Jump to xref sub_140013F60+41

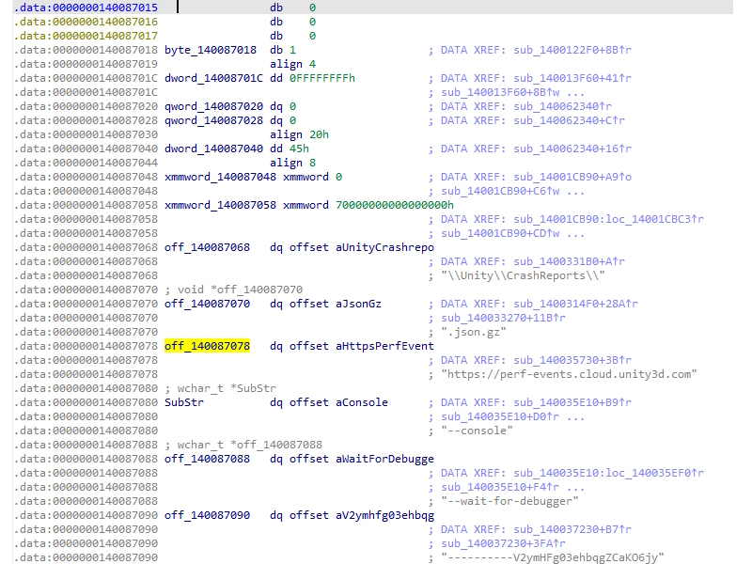click(572, 78)
